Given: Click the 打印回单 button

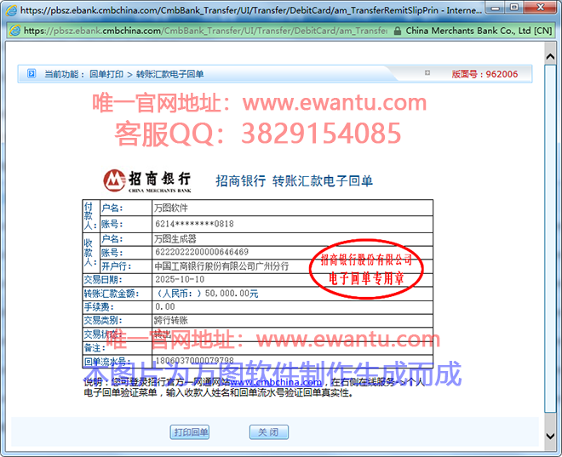Looking at the screenshot, I should click(190, 432).
